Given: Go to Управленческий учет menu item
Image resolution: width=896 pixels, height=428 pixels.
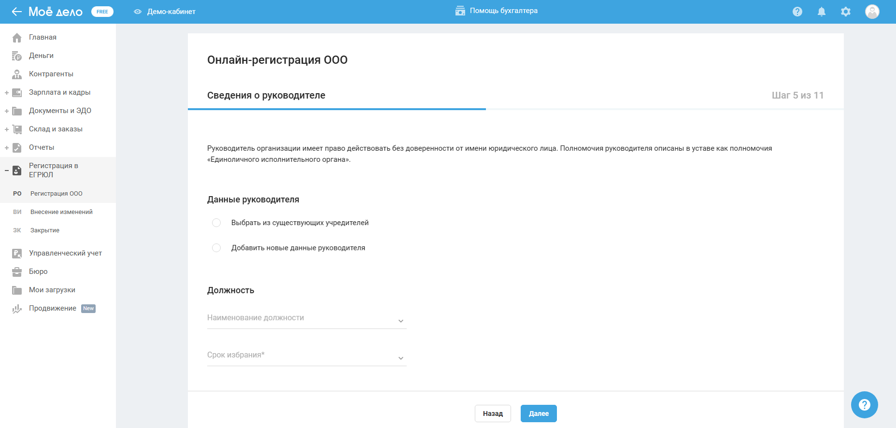Looking at the screenshot, I should point(65,253).
